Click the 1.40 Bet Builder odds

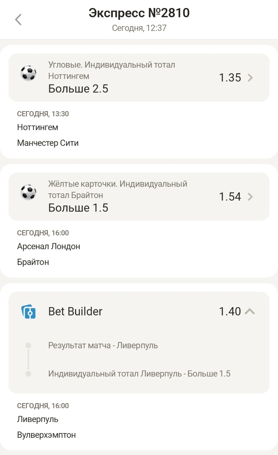click(x=230, y=312)
